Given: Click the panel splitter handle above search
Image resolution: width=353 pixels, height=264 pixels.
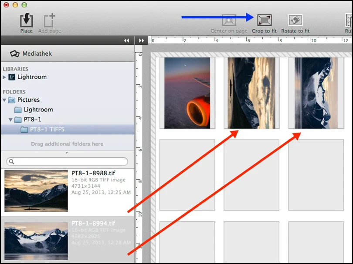Looking at the screenshot, I should click(67, 153).
